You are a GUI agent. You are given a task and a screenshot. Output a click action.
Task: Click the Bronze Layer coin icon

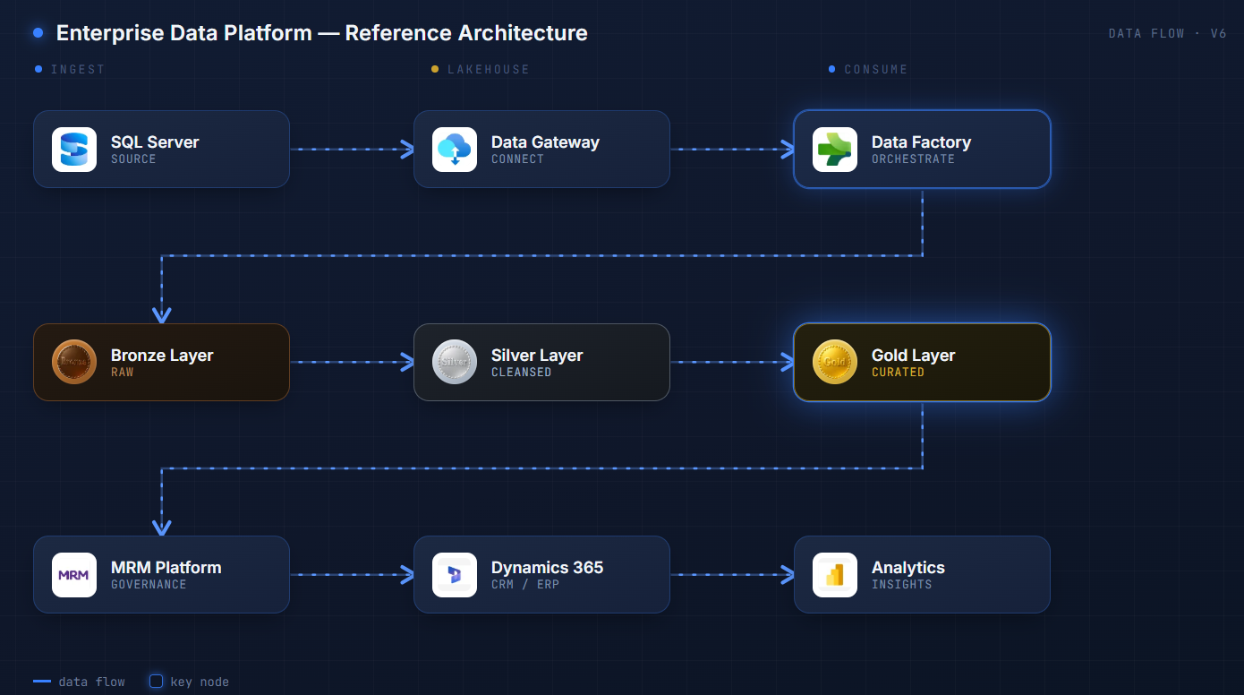(74, 363)
